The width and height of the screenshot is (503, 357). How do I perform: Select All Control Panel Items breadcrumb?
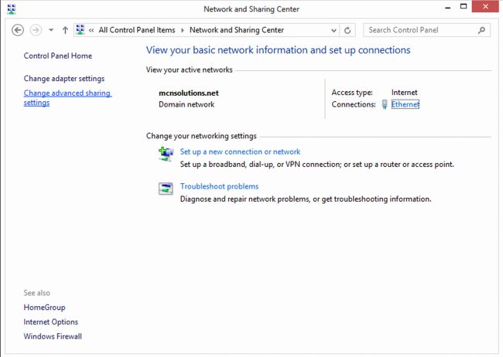pos(137,30)
